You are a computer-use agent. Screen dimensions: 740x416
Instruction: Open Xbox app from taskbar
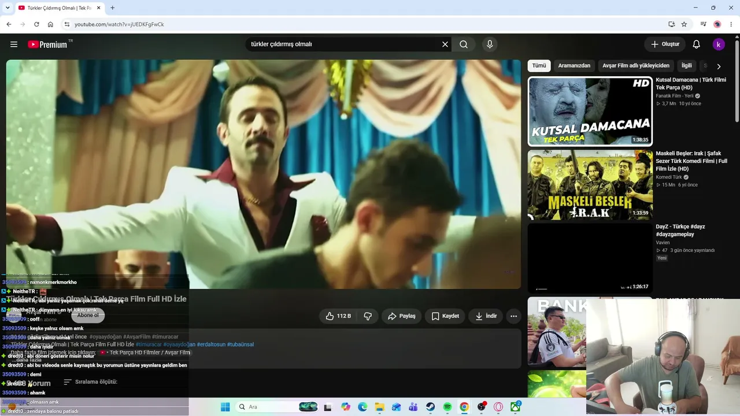(x=515, y=407)
